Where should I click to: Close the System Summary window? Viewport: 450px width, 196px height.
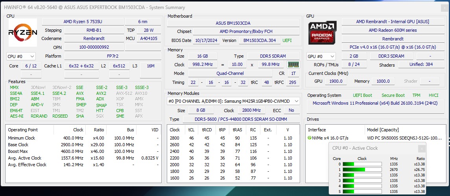(x=445, y=8)
